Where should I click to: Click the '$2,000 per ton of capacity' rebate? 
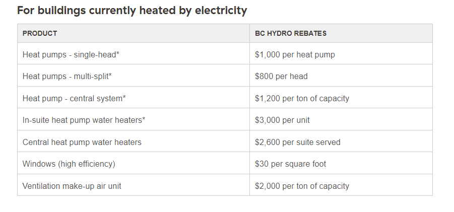point(302,186)
